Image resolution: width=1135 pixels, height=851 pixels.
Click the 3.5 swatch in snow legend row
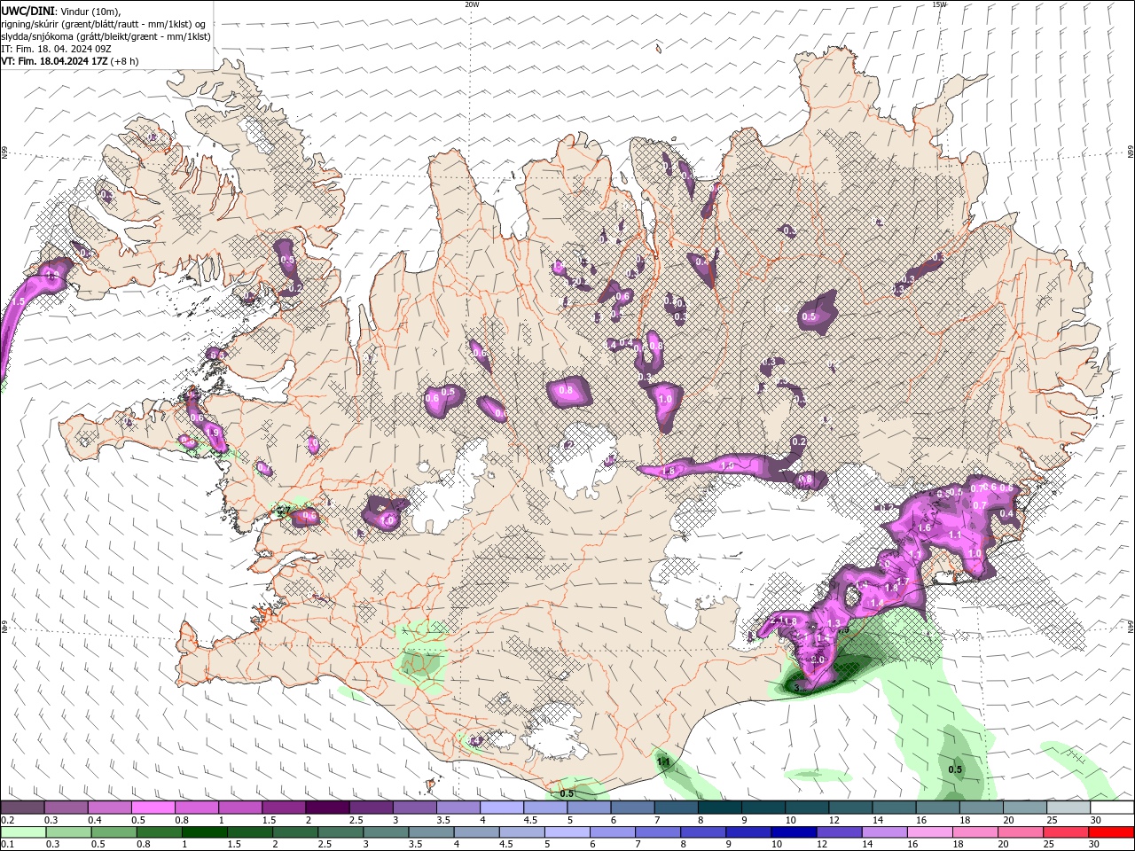coord(457,808)
